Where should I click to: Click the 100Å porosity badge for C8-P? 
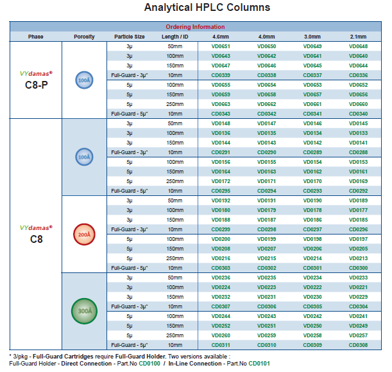[84, 80]
